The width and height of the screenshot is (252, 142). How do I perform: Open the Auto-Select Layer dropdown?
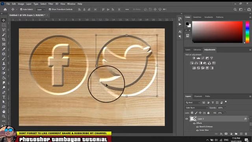coord(41,9)
